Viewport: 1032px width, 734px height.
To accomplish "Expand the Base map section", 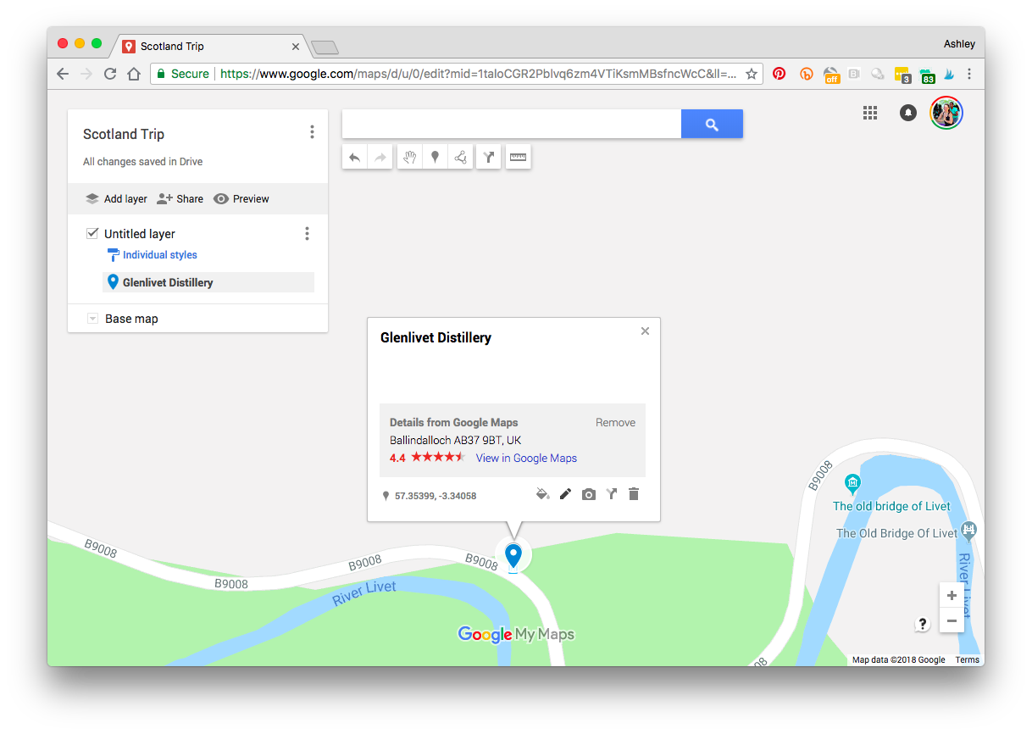I will [x=93, y=319].
